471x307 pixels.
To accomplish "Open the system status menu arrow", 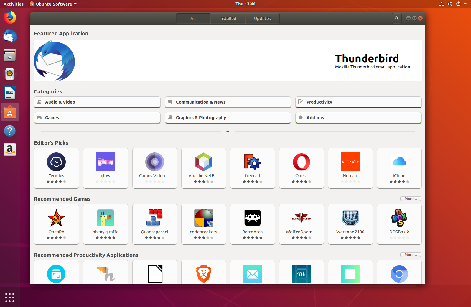I will click(x=465, y=4).
